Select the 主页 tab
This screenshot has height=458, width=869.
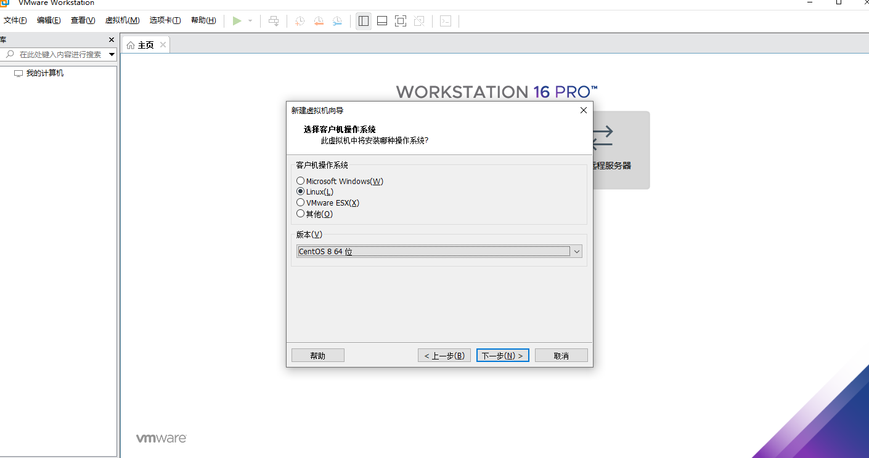(146, 45)
